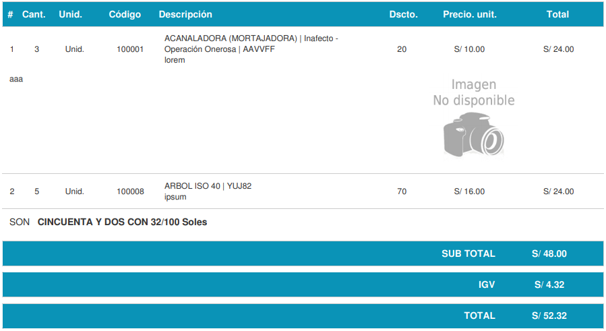606x331 pixels.
Task: Click the Código column header
Action: [125, 14]
